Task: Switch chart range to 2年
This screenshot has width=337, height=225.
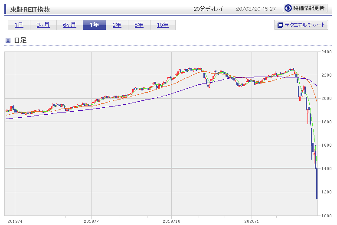Action: (117, 25)
